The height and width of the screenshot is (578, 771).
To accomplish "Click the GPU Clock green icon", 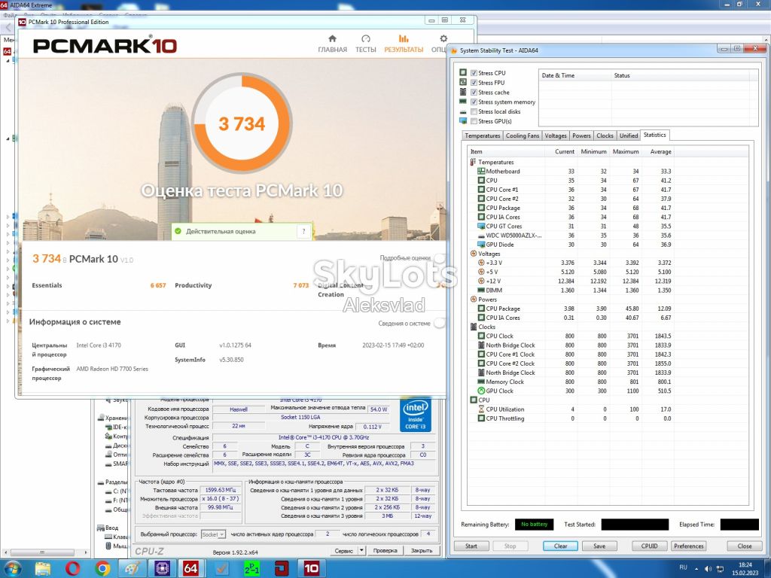I will pyautogui.click(x=481, y=391).
